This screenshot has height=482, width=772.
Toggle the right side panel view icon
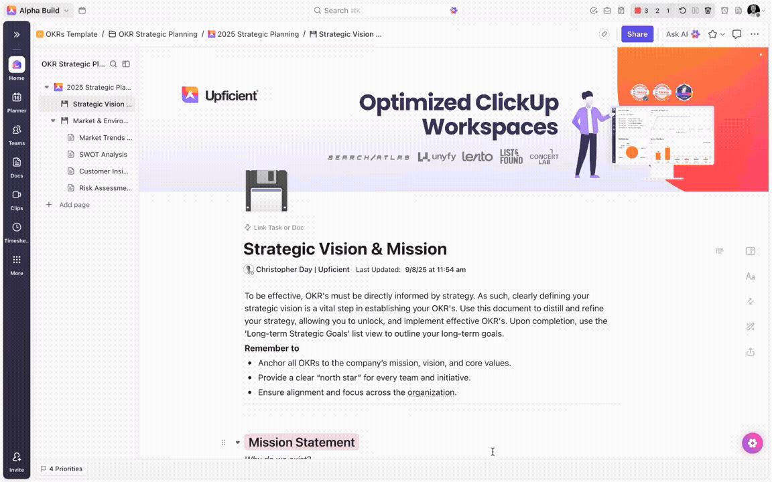(750, 251)
